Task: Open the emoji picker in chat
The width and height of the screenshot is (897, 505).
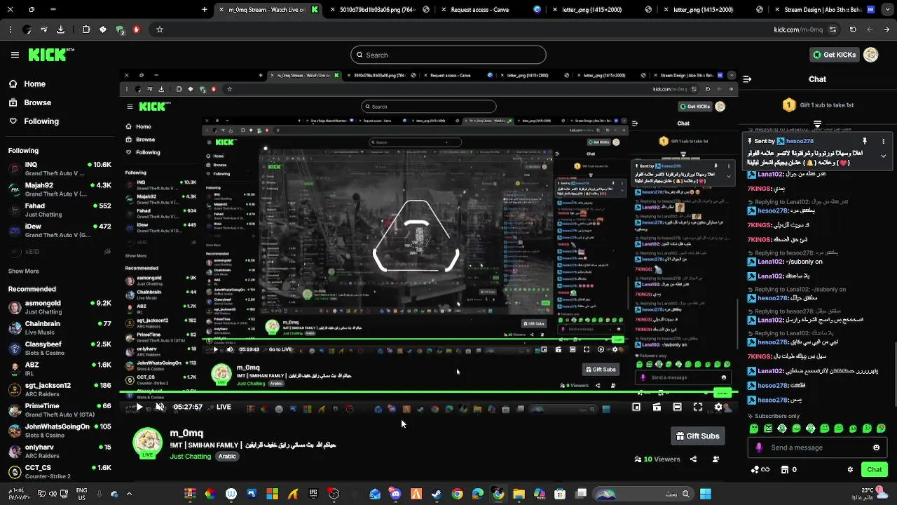Action: [x=876, y=447]
